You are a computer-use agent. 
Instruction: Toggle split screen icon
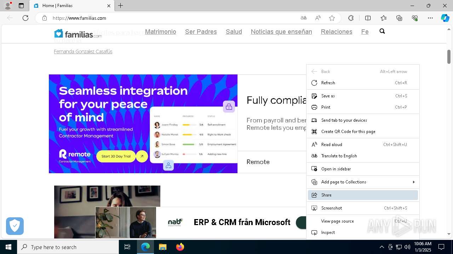pyautogui.click(x=368, y=18)
